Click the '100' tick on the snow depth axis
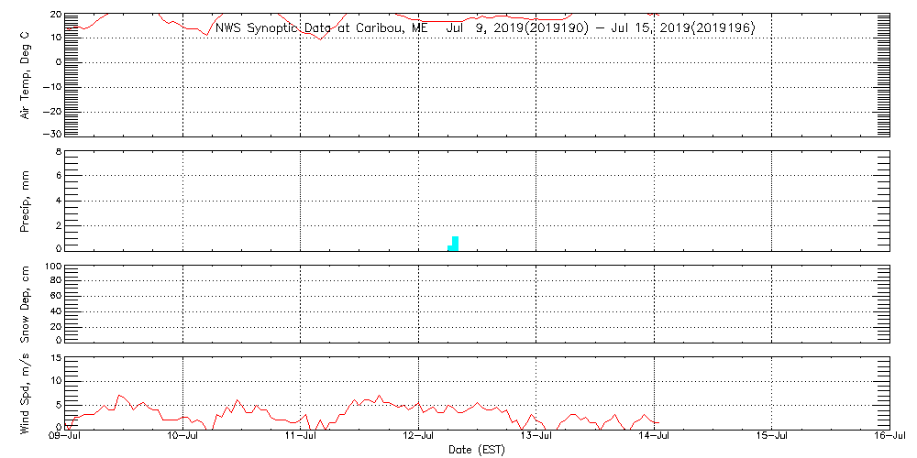 coord(54,267)
